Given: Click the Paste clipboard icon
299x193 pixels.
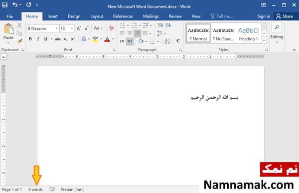Looking at the screenshot, I should 8,29.
